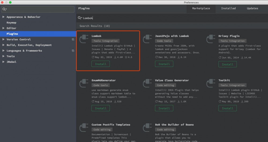Click Hrisey Plugin's Tools integration tag
The image size is (268, 142).
[232, 41]
